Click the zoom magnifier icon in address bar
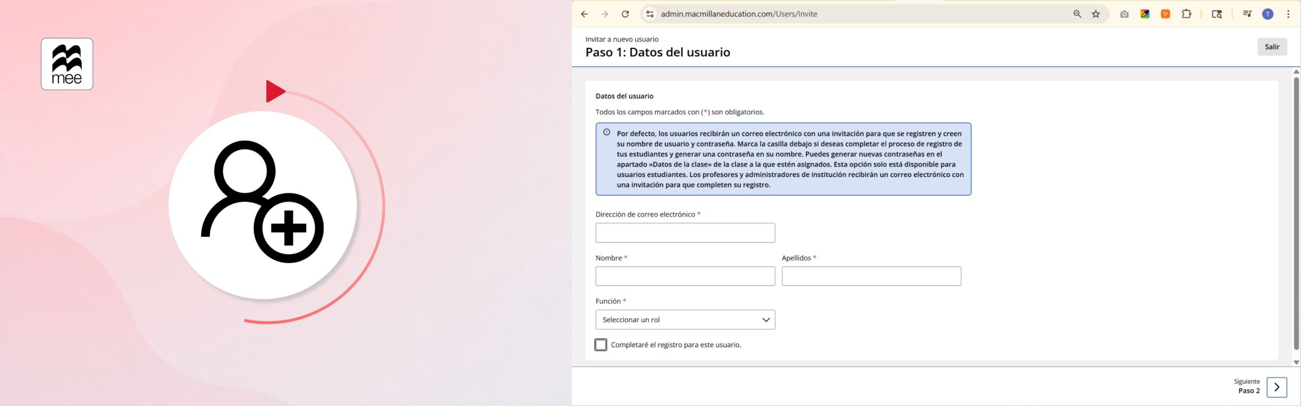Image resolution: width=1301 pixels, height=406 pixels. [x=1077, y=14]
